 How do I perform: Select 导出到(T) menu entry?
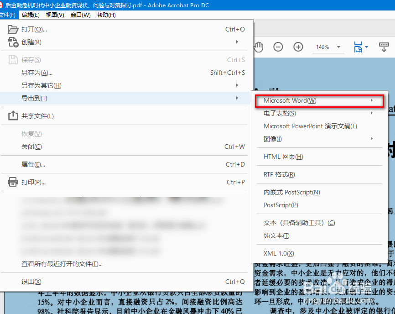point(126,98)
